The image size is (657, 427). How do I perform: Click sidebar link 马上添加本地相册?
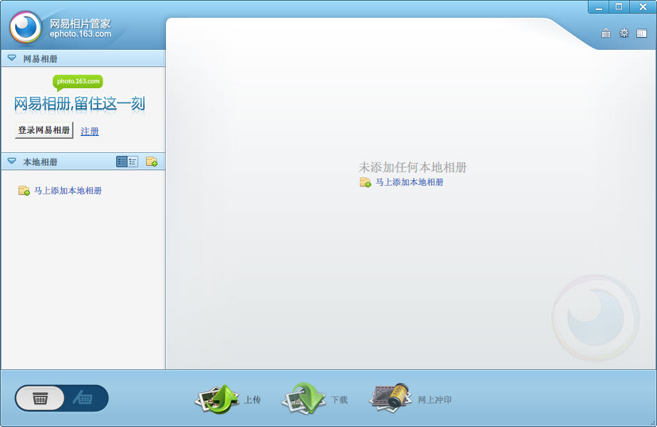[x=68, y=191]
